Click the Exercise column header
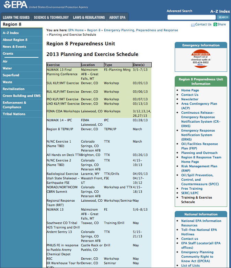231x268 pixels. pyautogui.click(x=64, y=65)
